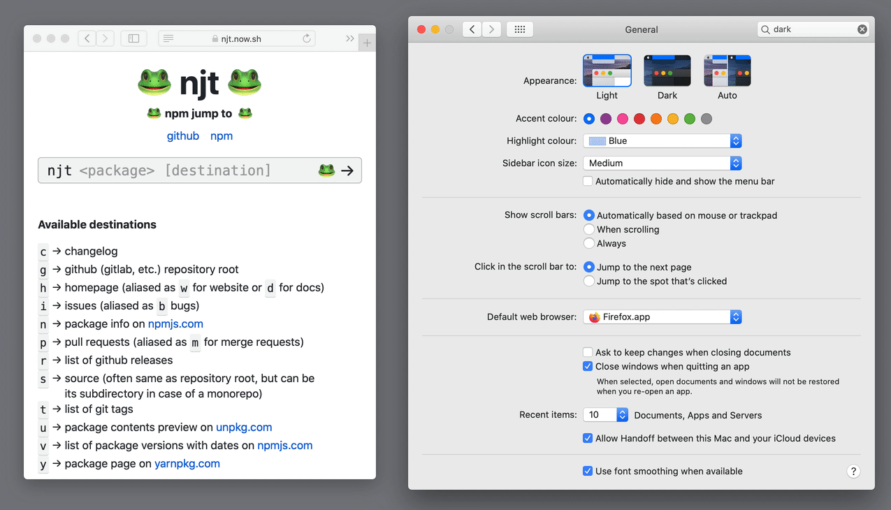This screenshot has width=891, height=510.
Task: Choose the orange accent colour
Action: click(656, 119)
